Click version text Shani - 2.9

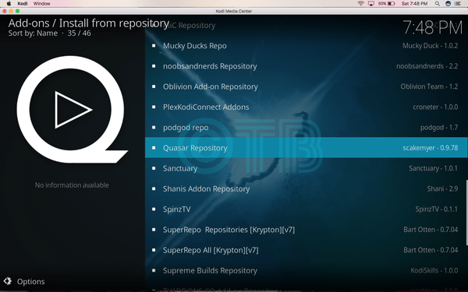(x=442, y=188)
